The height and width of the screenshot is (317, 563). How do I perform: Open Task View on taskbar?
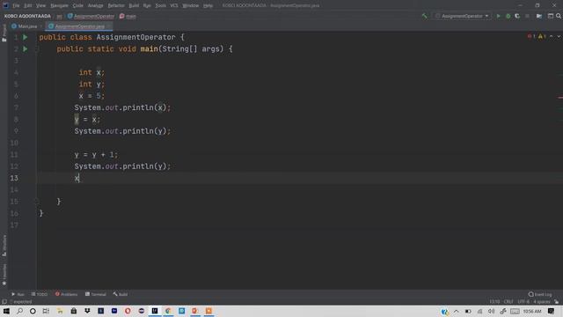point(46,311)
